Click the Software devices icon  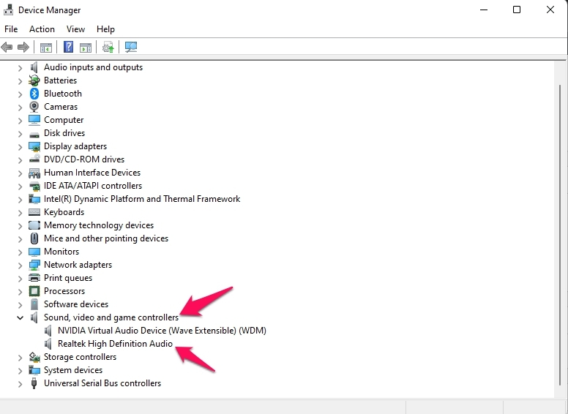pos(34,304)
